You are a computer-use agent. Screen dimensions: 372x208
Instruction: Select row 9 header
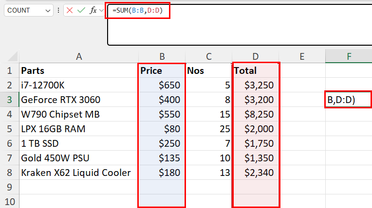point(9,187)
